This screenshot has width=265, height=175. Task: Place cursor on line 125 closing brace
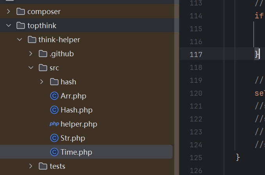click(x=238, y=157)
